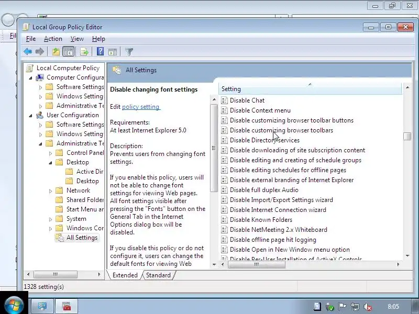Select the Computer Configuration icon

coord(40,77)
